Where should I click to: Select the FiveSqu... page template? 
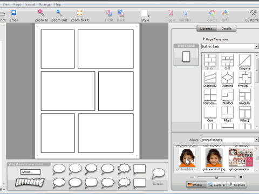click(x=245, y=79)
